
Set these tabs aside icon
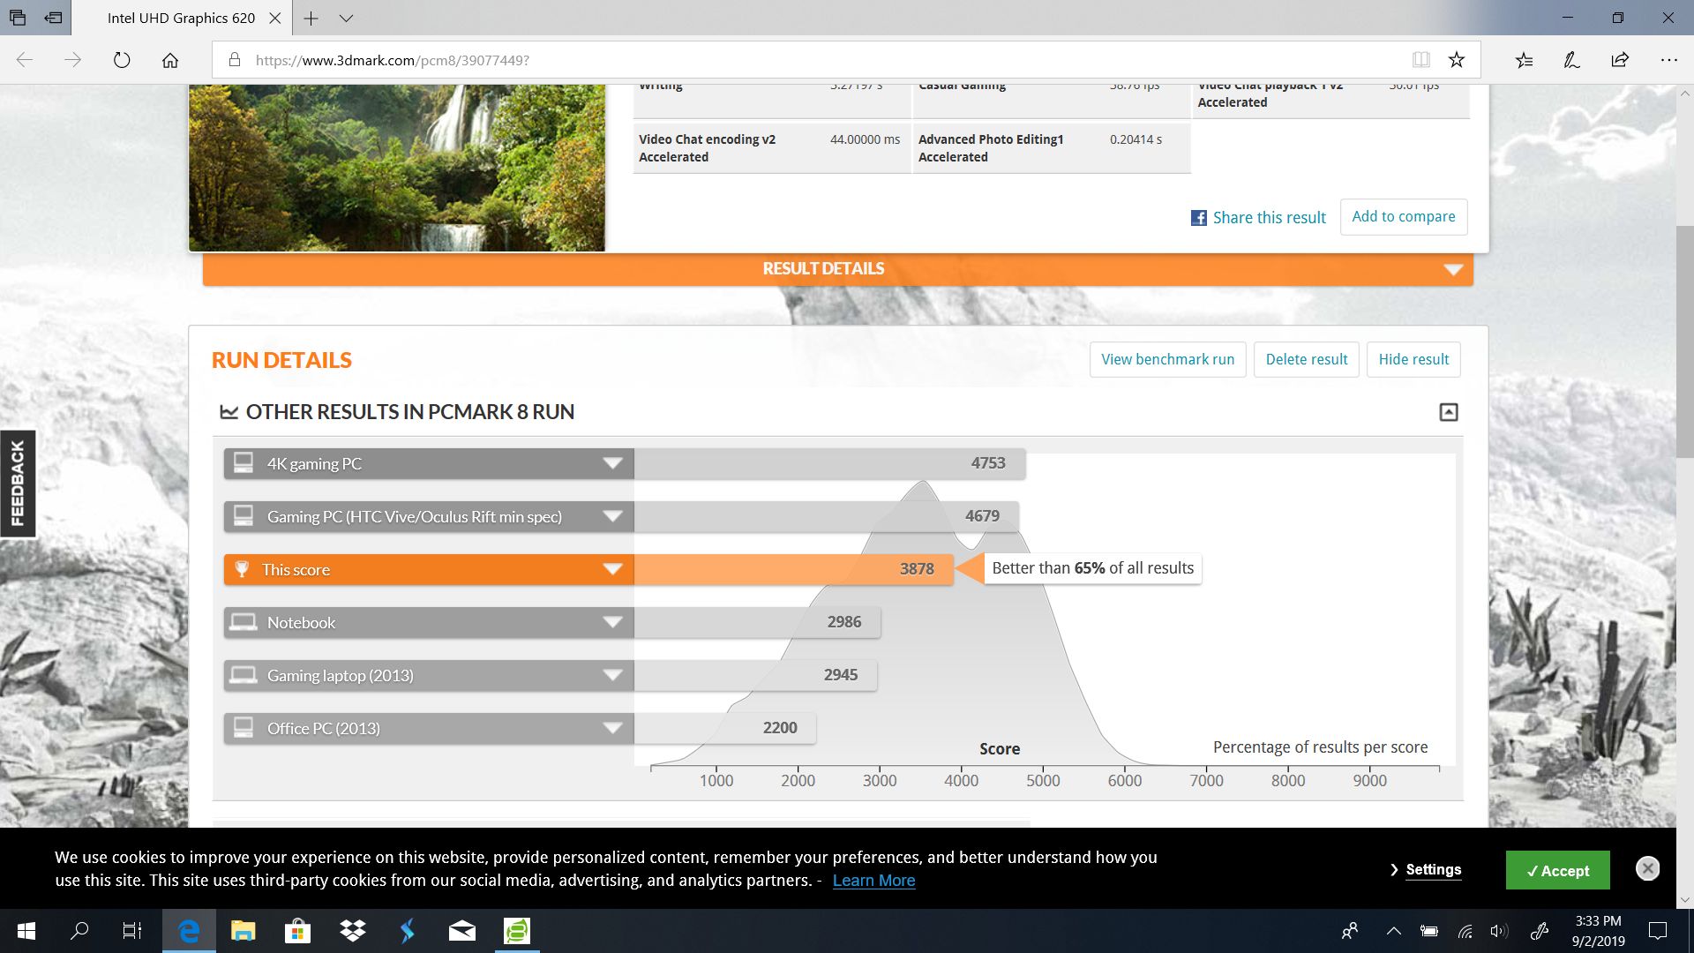click(54, 18)
